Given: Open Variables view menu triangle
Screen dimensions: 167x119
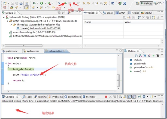Looking at the screenshot, I should 162,17.
